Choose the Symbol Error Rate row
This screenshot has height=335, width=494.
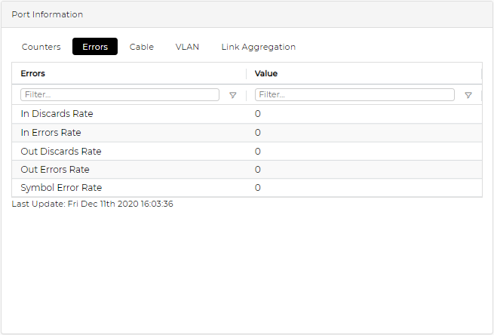click(x=61, y=188)
